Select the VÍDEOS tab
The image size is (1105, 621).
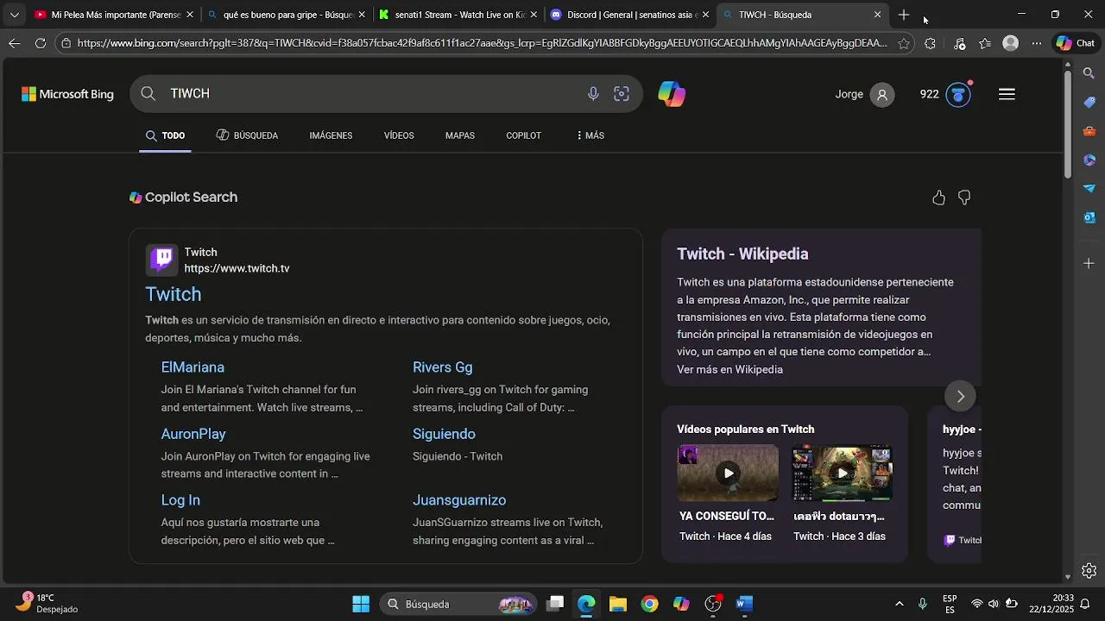pyautogui.click(x=399, y=135)
